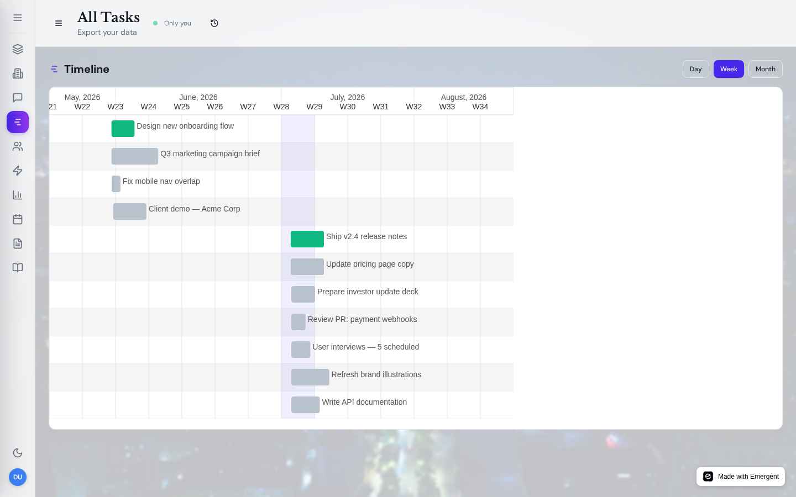Click the 'Export your data' subtitle
796x497 pixels.
107,32
